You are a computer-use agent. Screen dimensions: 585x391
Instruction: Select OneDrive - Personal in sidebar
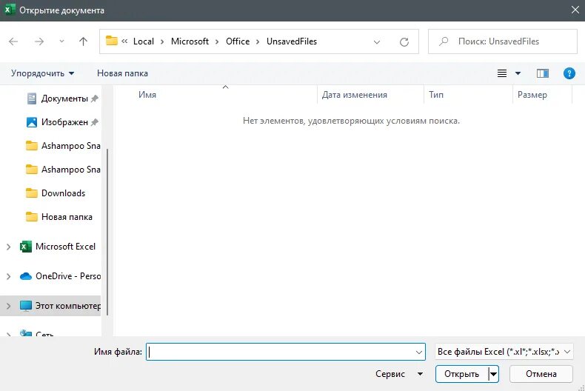[x=60, y=276]
